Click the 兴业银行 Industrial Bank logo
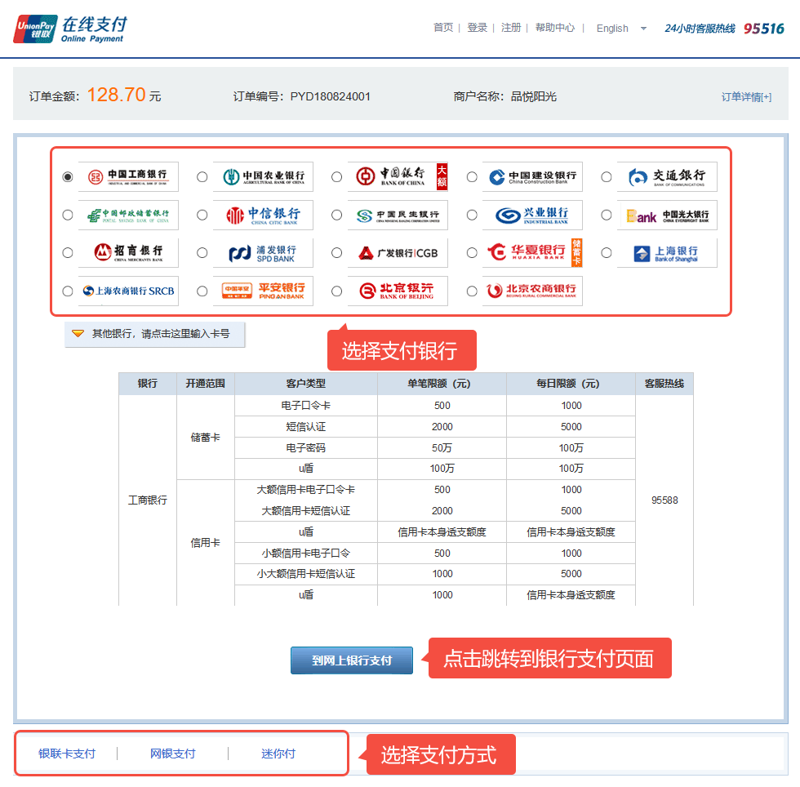Image resolution: width=800 pixels, height=787 pixels. point(532,215)
